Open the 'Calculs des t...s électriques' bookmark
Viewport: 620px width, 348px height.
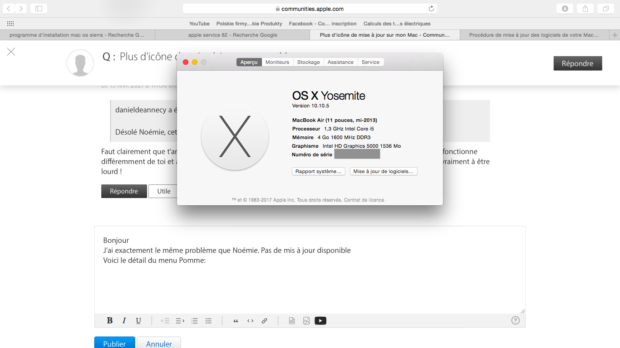tap(397, 24)
